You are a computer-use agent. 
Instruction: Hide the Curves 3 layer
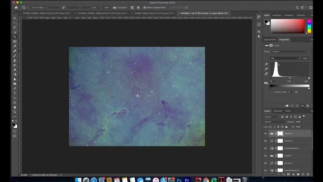[x=265, y=163]
